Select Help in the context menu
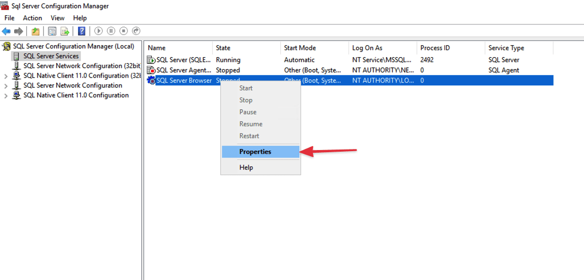This screenshot has width=584, height=280. coord(246,167)
